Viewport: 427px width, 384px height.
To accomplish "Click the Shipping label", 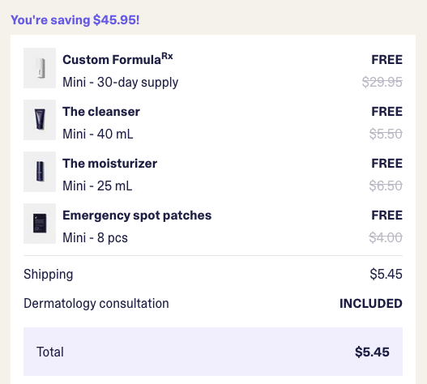I will 48,275.
